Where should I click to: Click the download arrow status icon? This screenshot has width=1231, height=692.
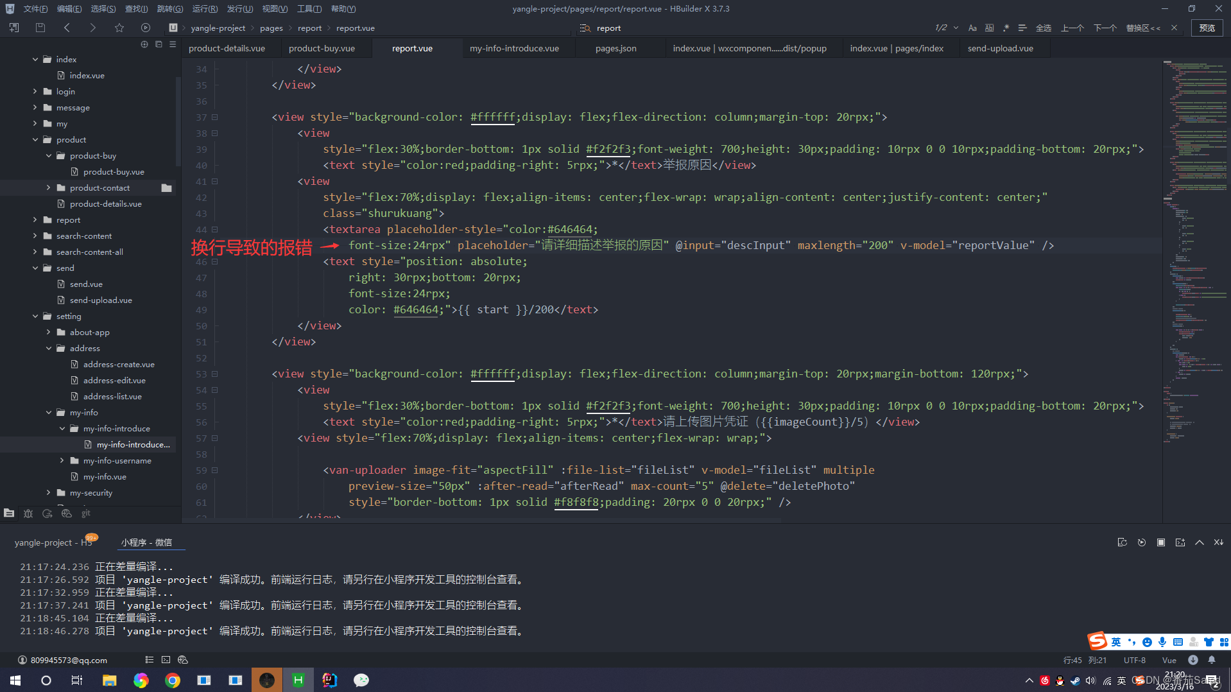click(x=1193, y=660)
